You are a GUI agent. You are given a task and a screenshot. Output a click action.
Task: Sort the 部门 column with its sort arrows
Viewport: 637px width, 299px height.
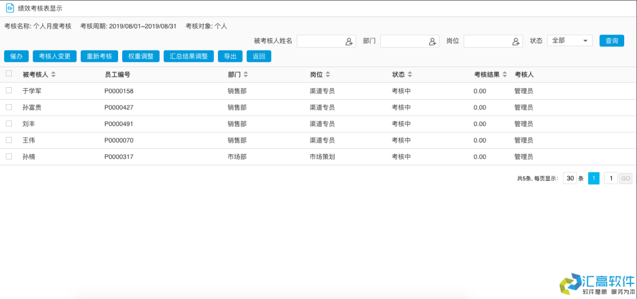(x=246, y=74)
